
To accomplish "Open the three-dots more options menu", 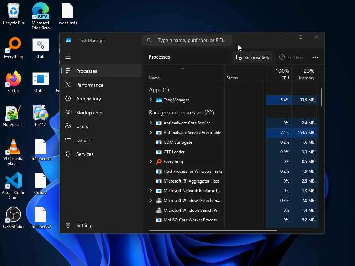I will 315,57.
